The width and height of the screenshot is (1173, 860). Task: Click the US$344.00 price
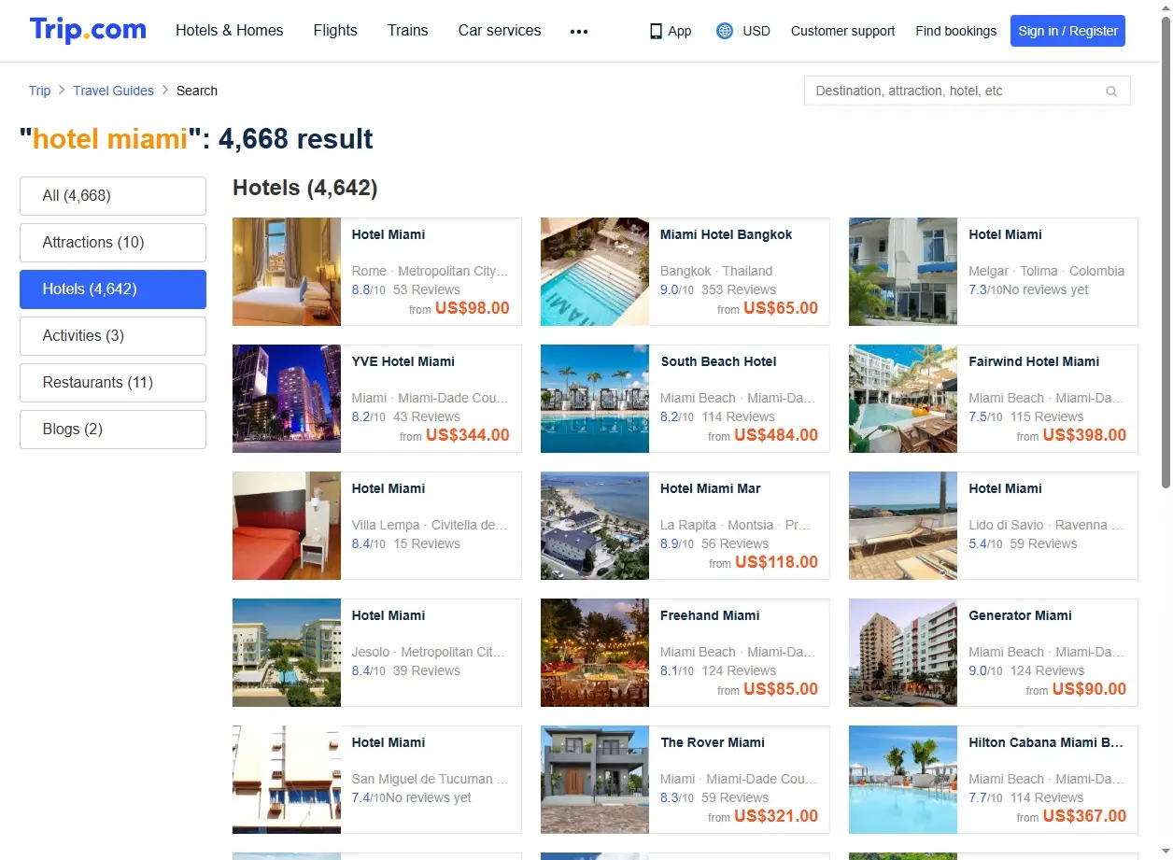(x=468, y=435)
